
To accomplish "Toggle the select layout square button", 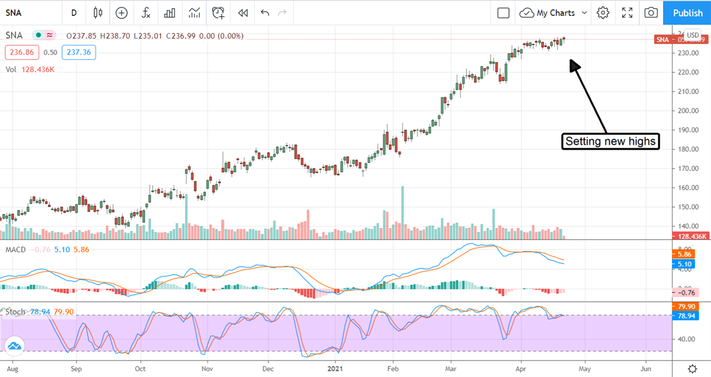I will pyautogui.click(x=504, y=12).
